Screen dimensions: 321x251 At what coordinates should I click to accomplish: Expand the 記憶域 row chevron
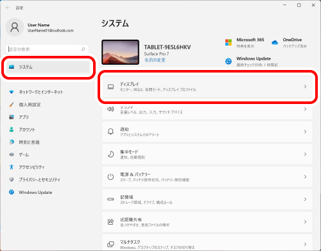pos(305,199)
